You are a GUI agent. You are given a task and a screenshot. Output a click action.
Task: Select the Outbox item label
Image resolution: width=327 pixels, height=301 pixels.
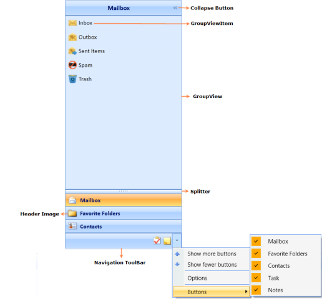click(87, 37)
